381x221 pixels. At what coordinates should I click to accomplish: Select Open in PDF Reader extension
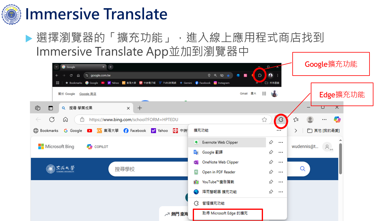(227, 172)
